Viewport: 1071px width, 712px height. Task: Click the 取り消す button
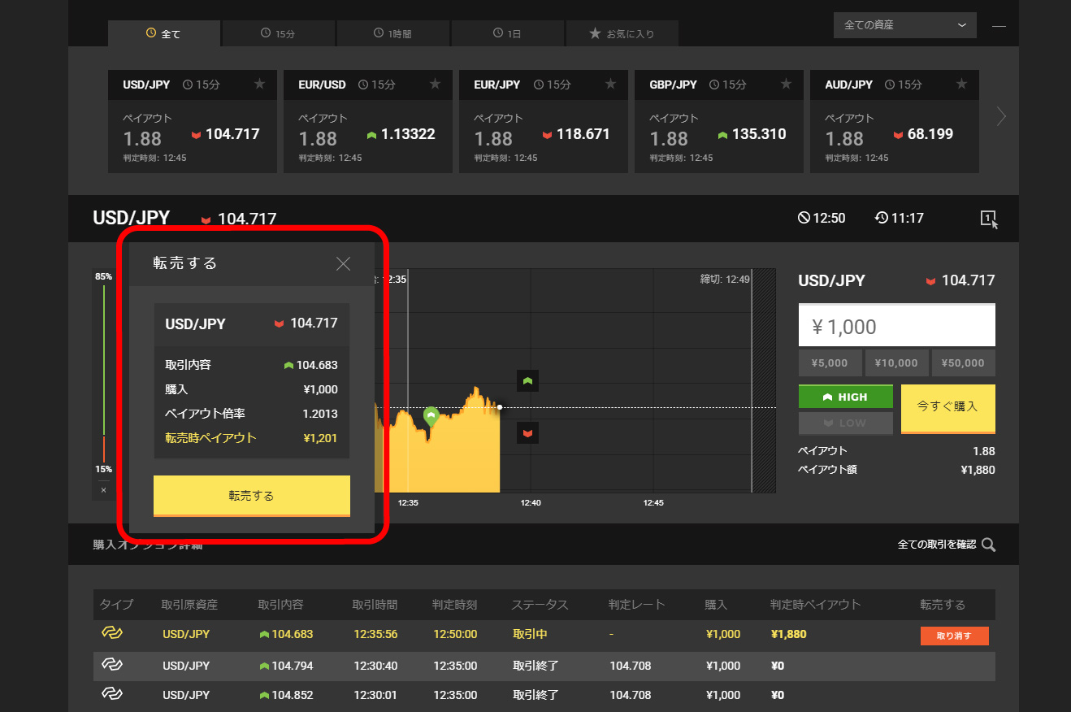(x=955, y=636)
